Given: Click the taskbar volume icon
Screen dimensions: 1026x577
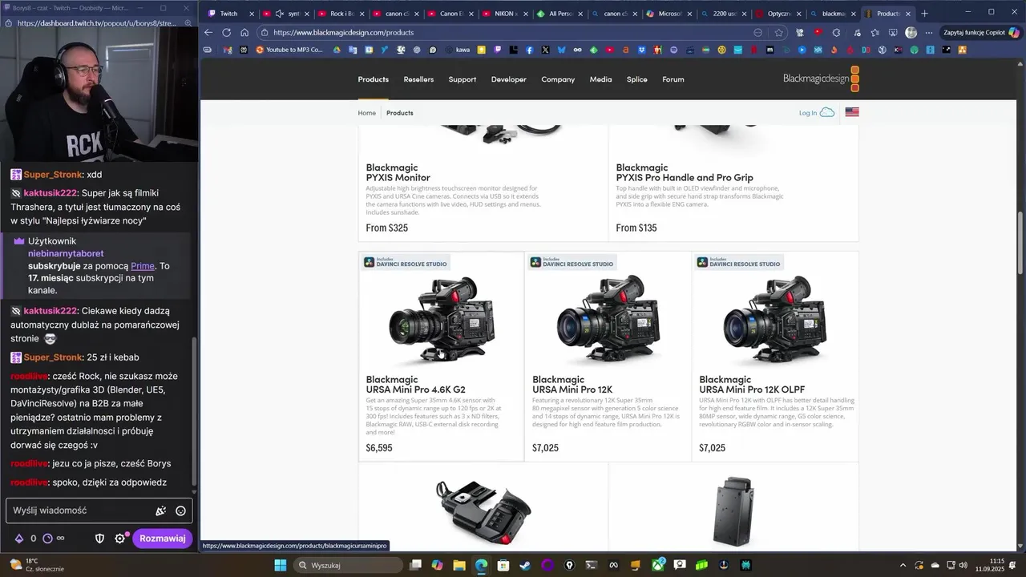Looking at the screenshot, I should tap(963, 565).
